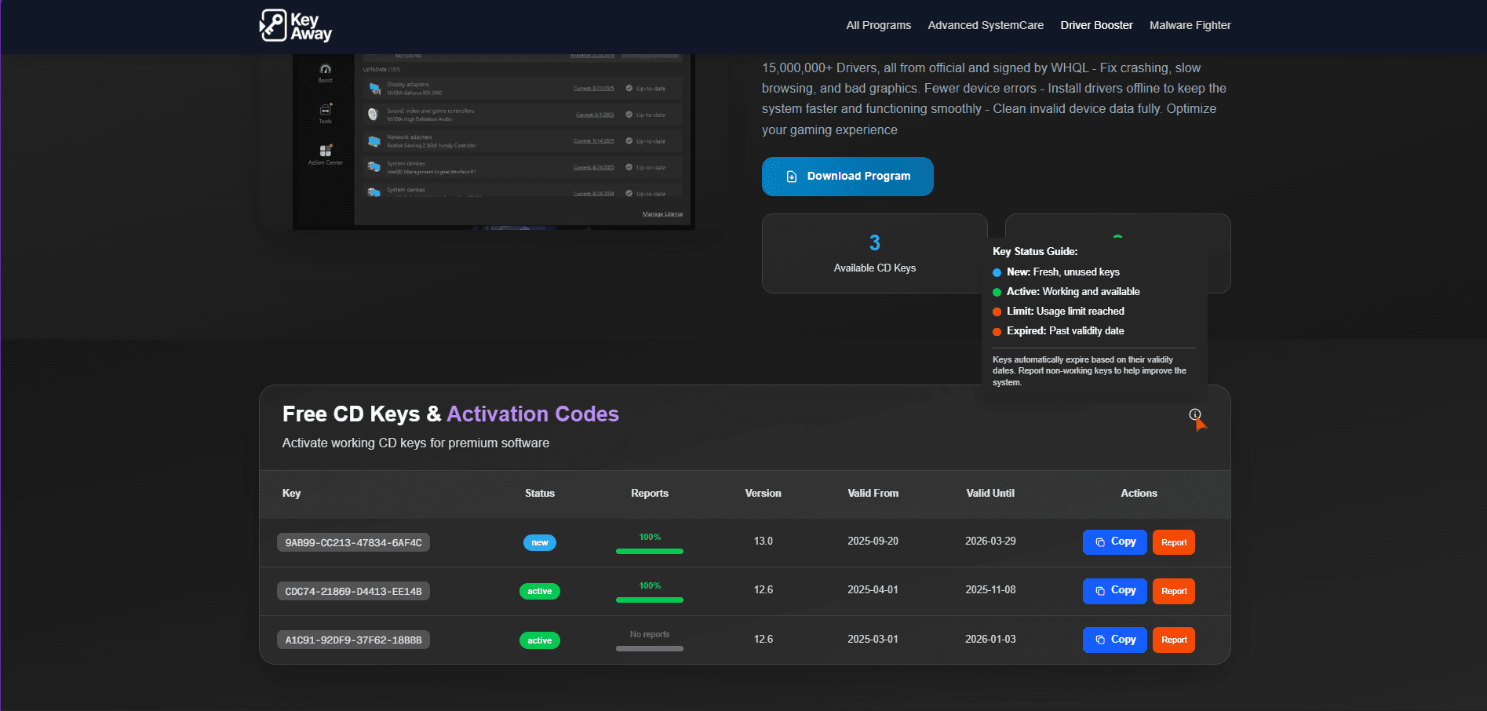1487x711 pixels.
Task: Click the Key Away logo icon
Action: point(274,25)
